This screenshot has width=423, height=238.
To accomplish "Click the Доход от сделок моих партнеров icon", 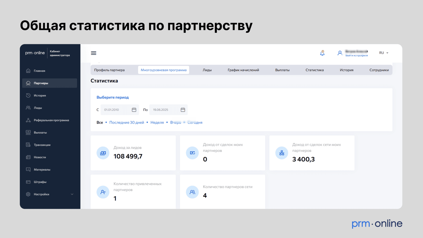I will 192,153.
